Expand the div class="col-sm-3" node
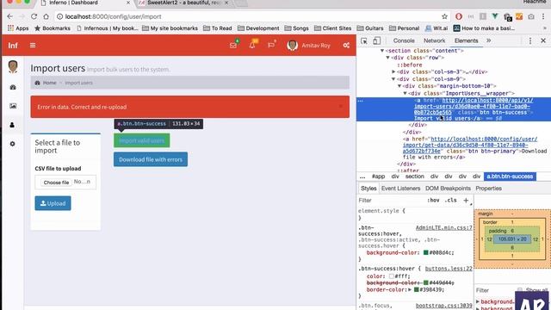This screenshot has height=310, width=551. coord(394,71)
